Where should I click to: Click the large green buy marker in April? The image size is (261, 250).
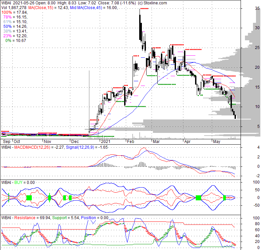point(198,198)
